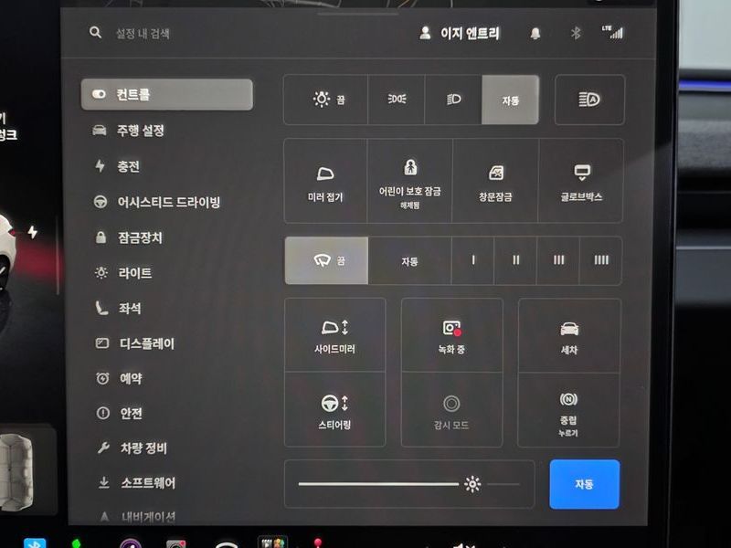Open Bluetooth settings from the top bar

click(x=576, y=33)
